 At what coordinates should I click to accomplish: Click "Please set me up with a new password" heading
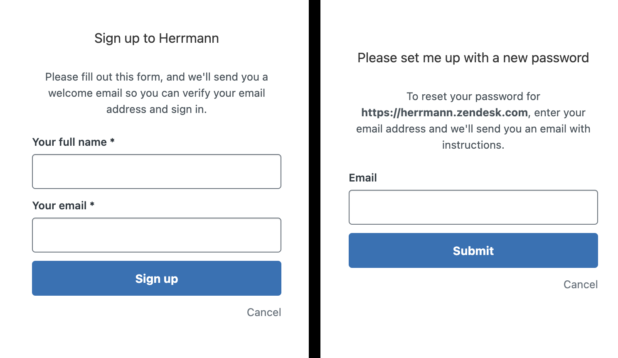(473, 58)
